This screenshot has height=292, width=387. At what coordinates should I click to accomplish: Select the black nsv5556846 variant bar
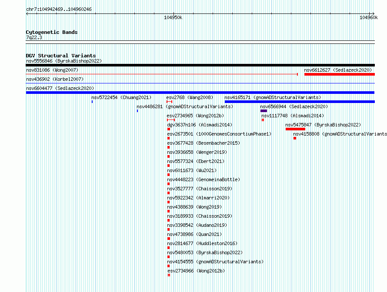200,65
